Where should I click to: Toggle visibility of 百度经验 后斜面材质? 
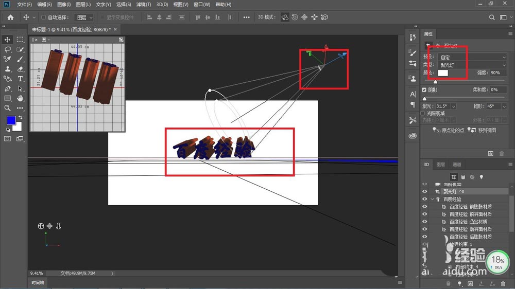(x=424, y=229)
